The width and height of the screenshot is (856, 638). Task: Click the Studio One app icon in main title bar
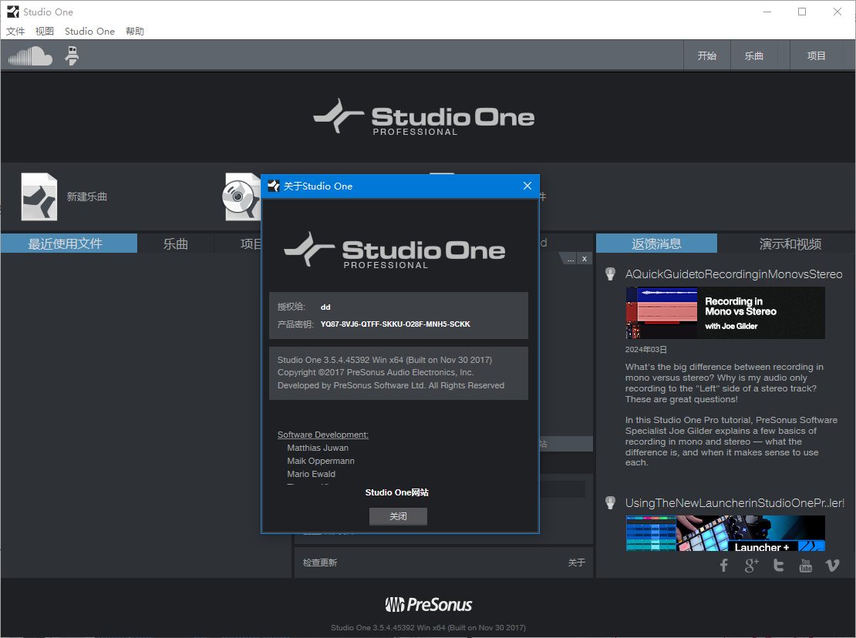pos(12,12)
